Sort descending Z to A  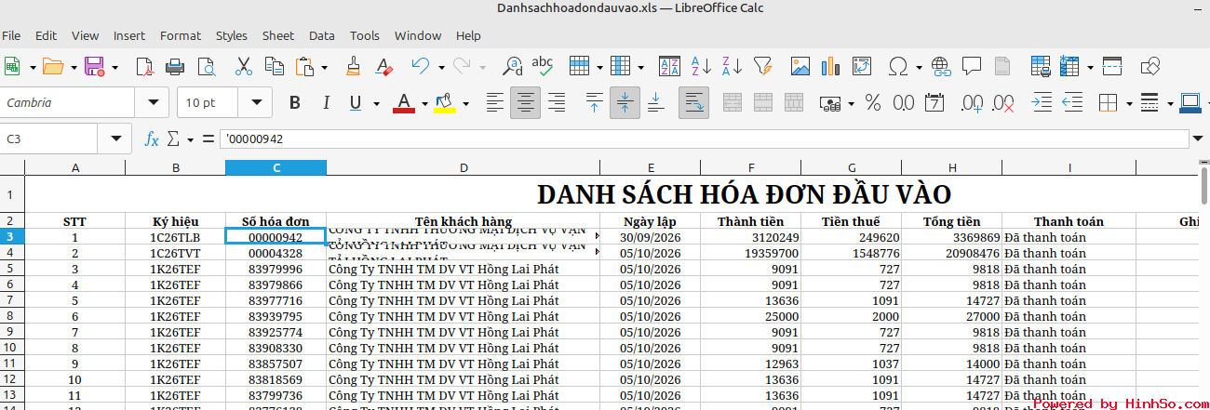point(732,66)
